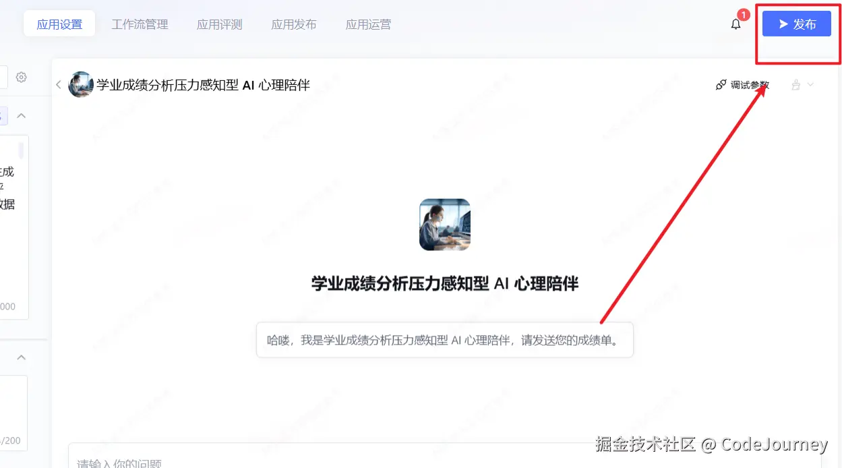Screen dimensions: 842x468
Task: Click the AI companion avatar image in the center
Action: pos(444,223)
